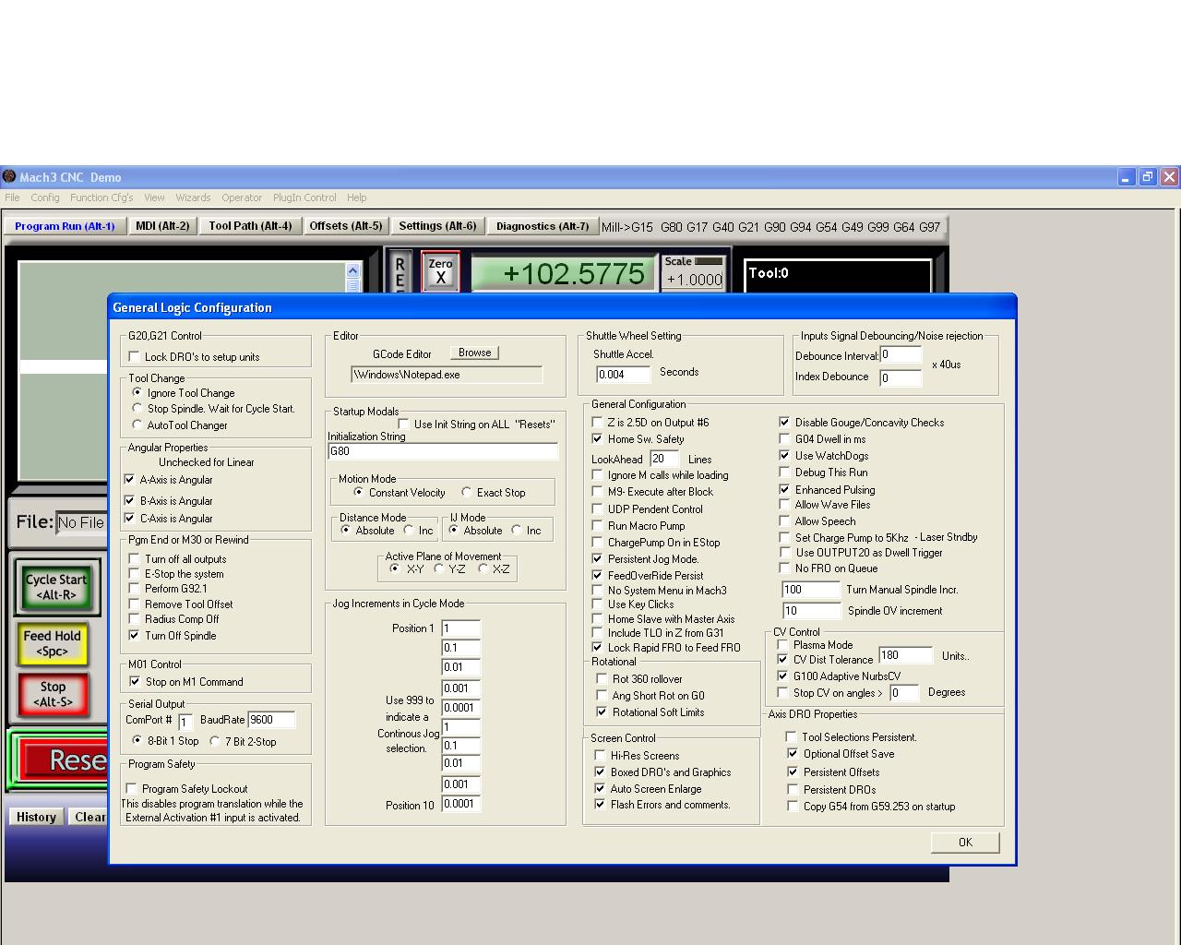Click the Position 1 jog increment field
Viewport: 1181px width, 945px height.
tap(460, 628)
